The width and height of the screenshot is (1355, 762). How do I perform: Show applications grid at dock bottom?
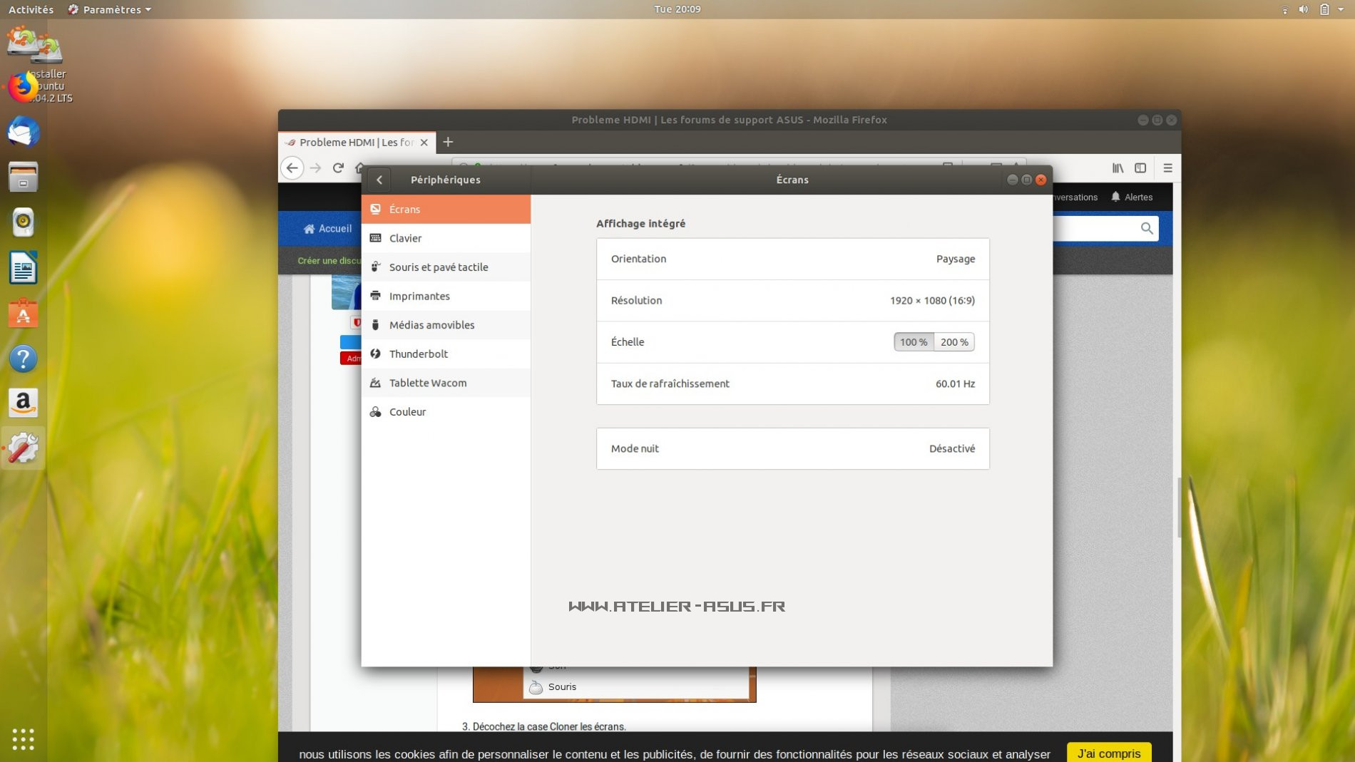pos(23,739)
